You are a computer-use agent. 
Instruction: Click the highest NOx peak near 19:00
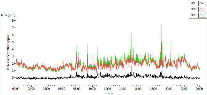click(161, 24)
